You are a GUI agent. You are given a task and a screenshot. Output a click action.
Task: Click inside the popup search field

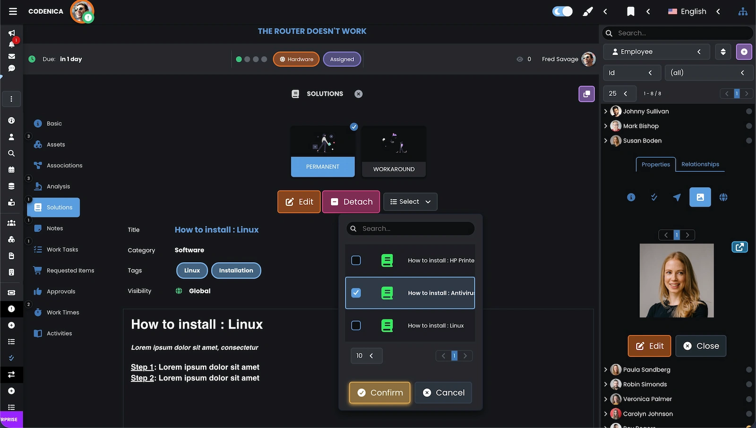click(x=410, y=228)
